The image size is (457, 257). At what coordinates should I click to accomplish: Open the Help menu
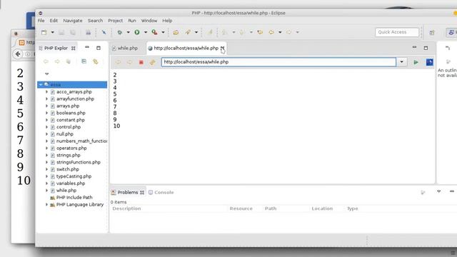pos(167,21)
